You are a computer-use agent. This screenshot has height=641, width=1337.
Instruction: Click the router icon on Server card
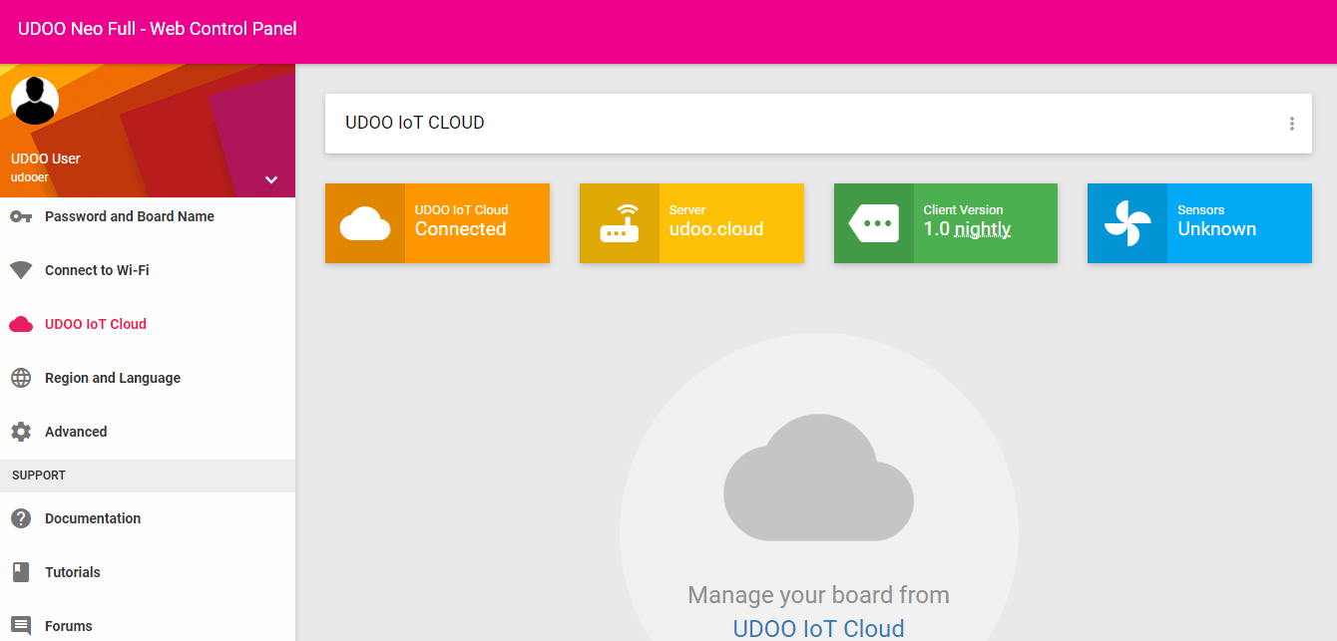620,223
